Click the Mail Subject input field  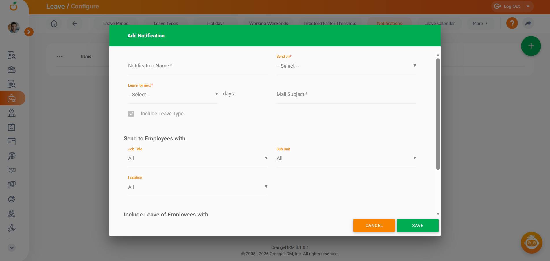point(346,95)
